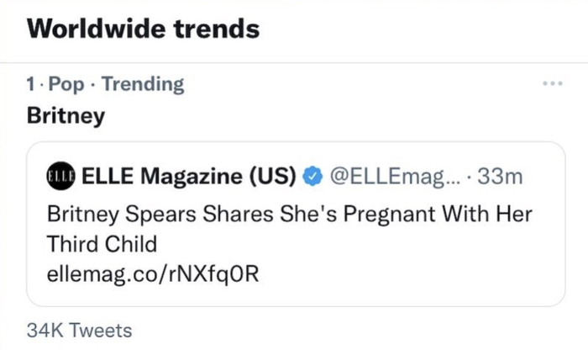Open the Britney trending topic

(x=66, y=116)
